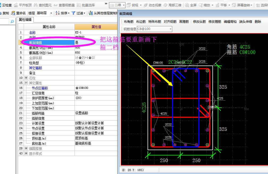
Task: Click the 画箍筋 button
Action: click(x=184, y=22)
